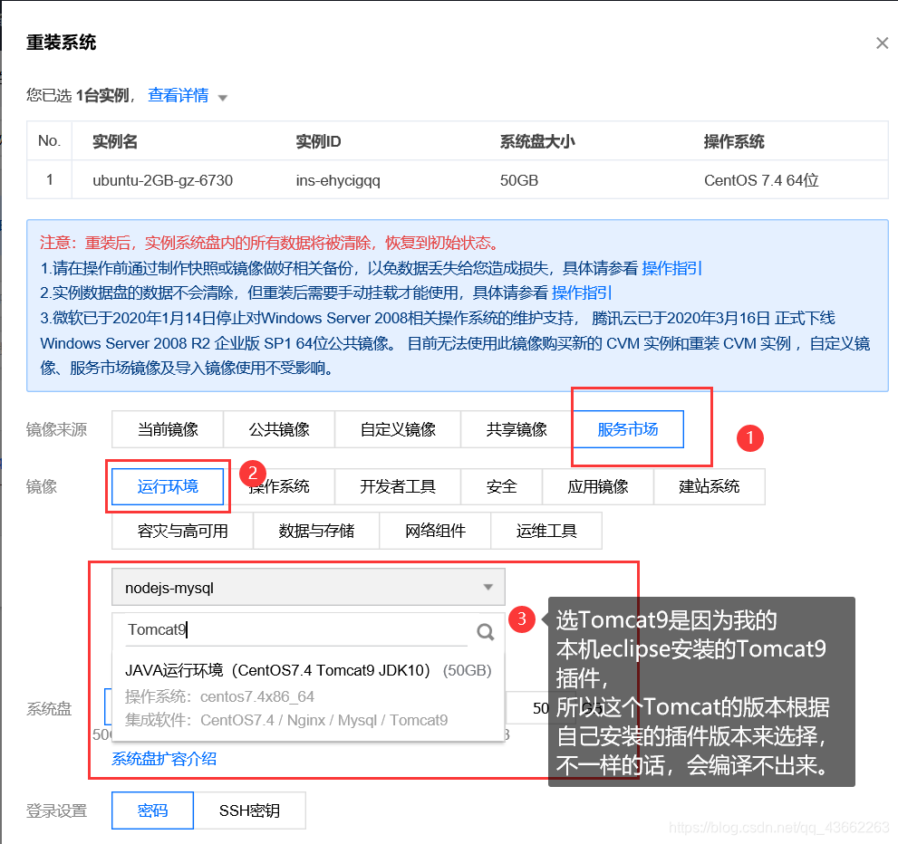Select 自定义镜像 image source

398,429
